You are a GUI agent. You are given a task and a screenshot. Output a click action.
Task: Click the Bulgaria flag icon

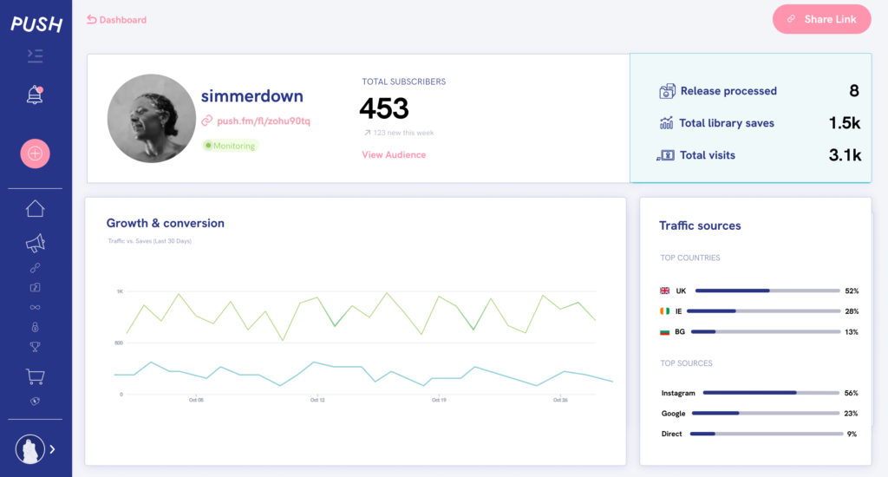click(665, 332)
